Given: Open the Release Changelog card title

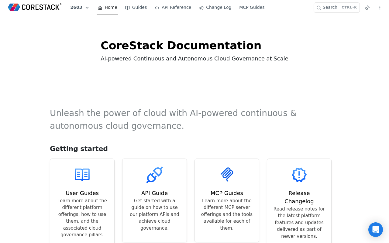Looking at the screenshot, I should [x=299, y=197].
